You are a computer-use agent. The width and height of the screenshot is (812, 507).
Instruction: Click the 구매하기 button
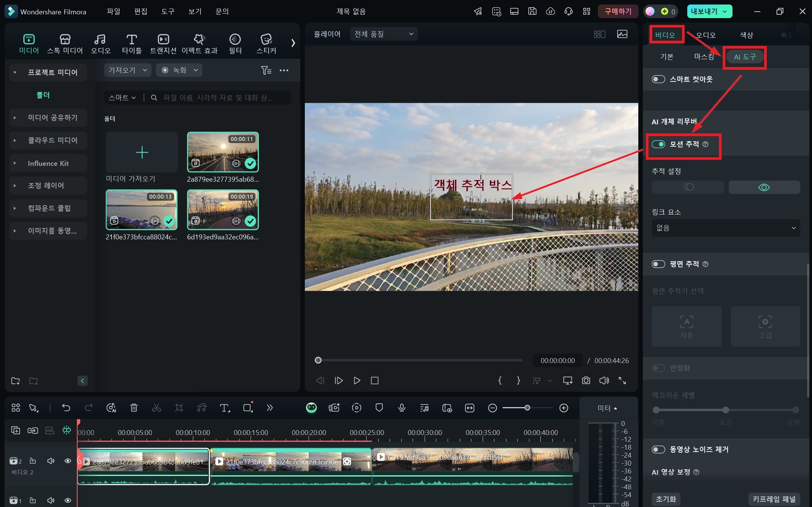(618, 11)
